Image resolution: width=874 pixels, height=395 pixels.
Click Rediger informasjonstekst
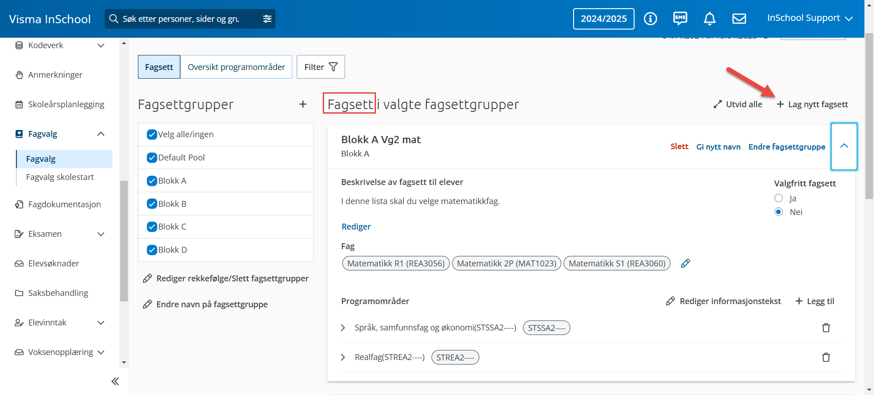723,301
